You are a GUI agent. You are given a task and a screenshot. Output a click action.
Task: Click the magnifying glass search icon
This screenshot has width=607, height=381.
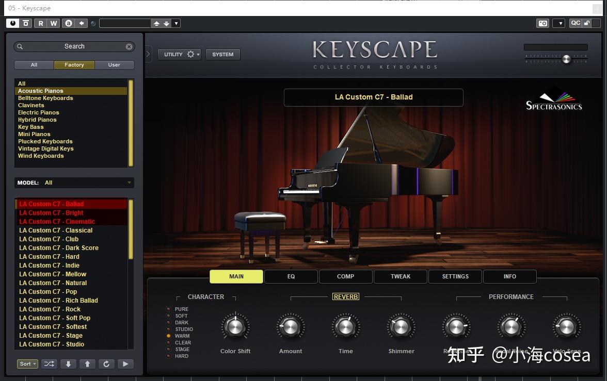[x=20, y=46]
